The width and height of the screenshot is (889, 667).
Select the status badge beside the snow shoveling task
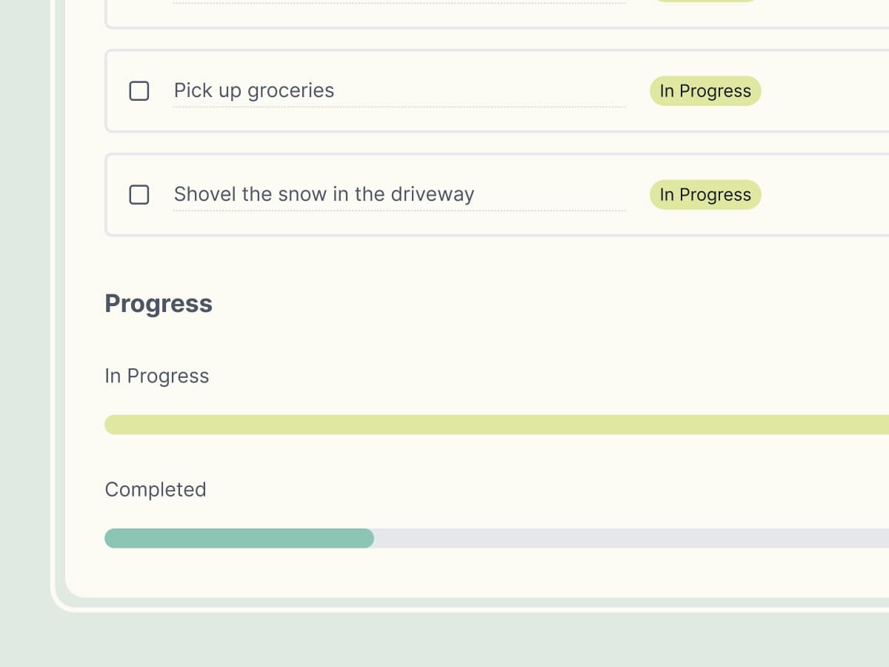(705, 194)
